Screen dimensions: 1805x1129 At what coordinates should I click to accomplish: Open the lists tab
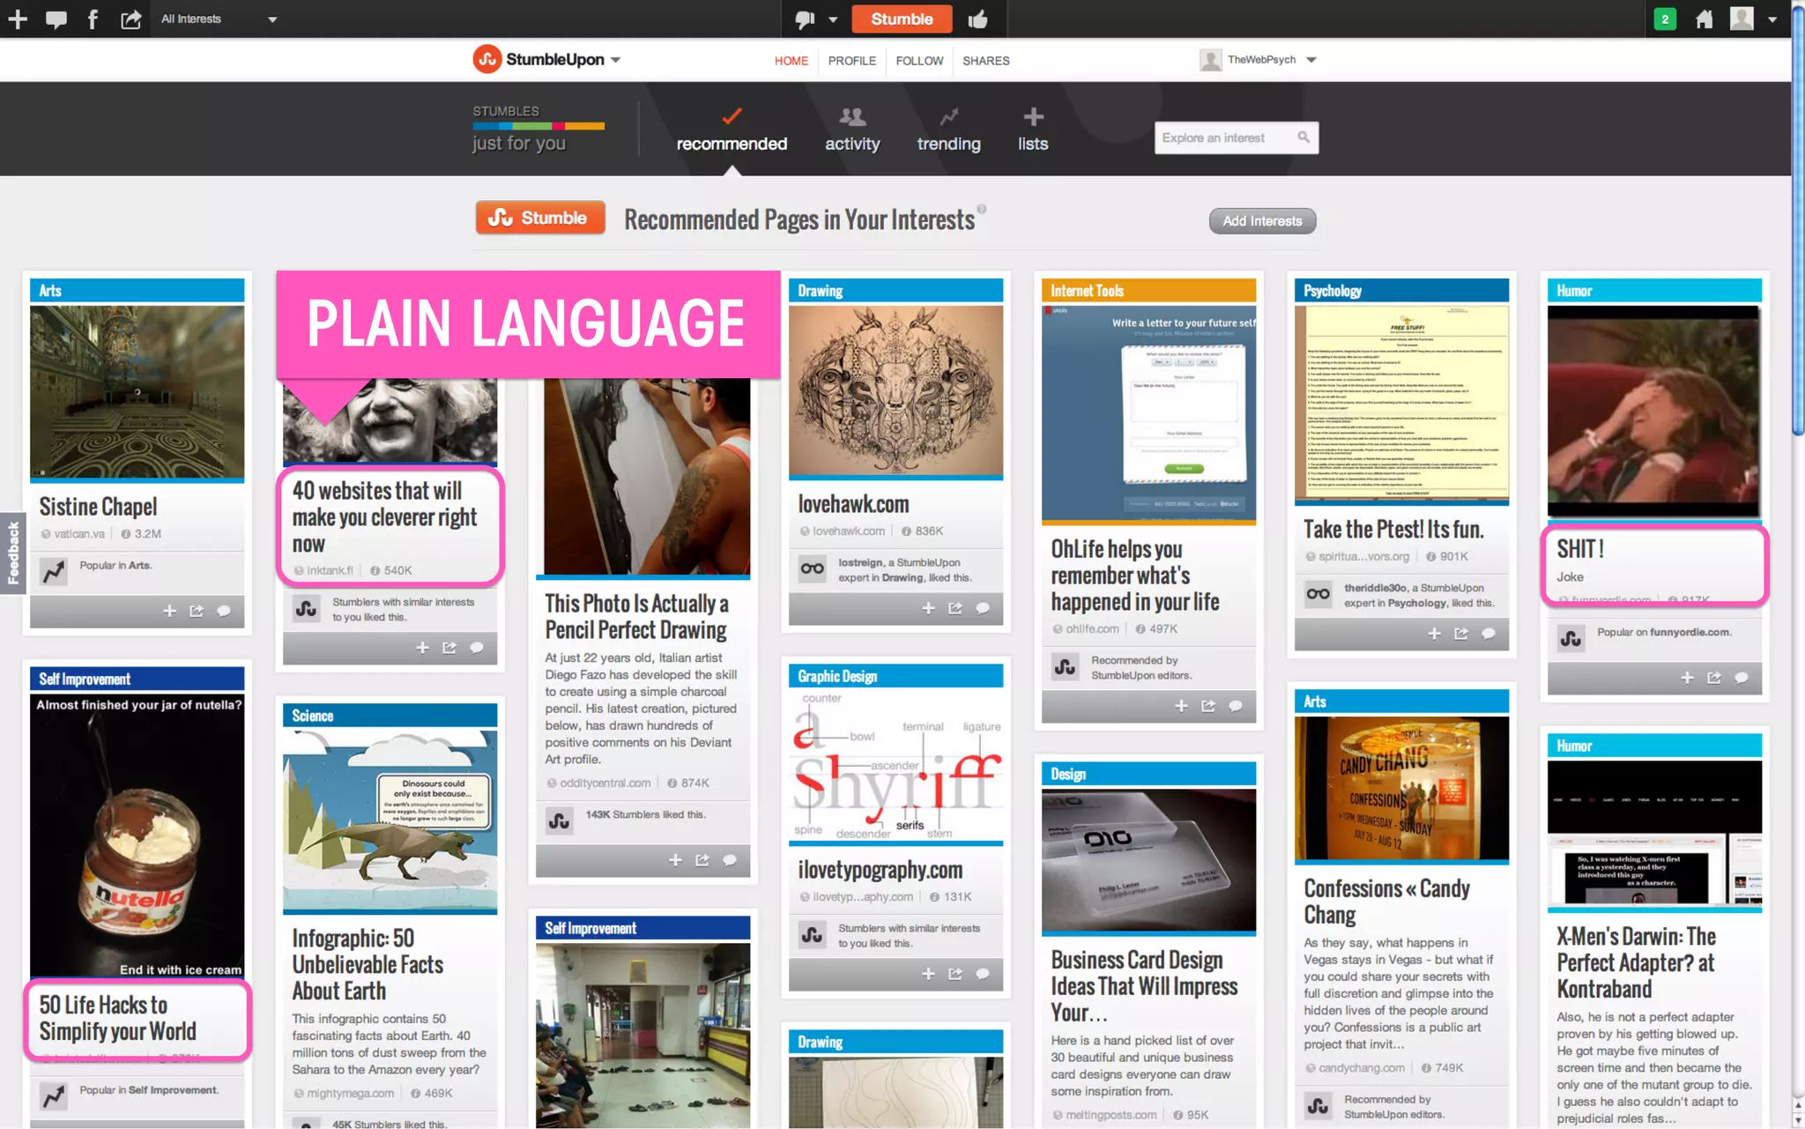tap(1033, 130)
